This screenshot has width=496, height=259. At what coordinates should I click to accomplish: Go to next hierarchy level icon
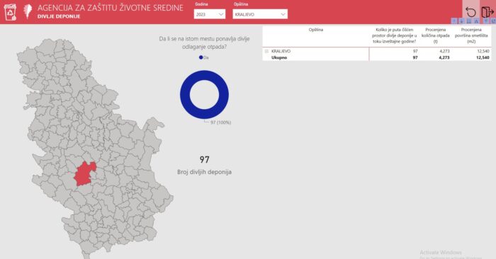(469, 21)
